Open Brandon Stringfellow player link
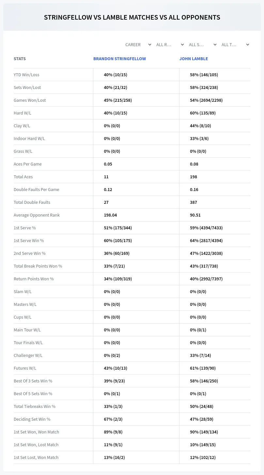The image size is (264, 475). click(x=119, y=59)
